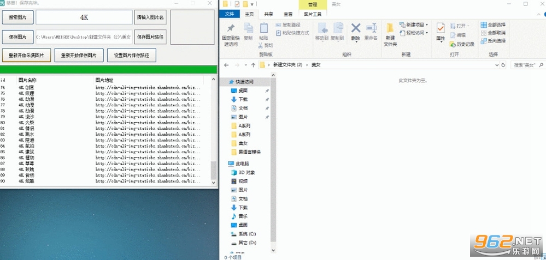Switch to the Share ribbon tab
This screenshot has height=260, width=546.
tap(268, 14)
